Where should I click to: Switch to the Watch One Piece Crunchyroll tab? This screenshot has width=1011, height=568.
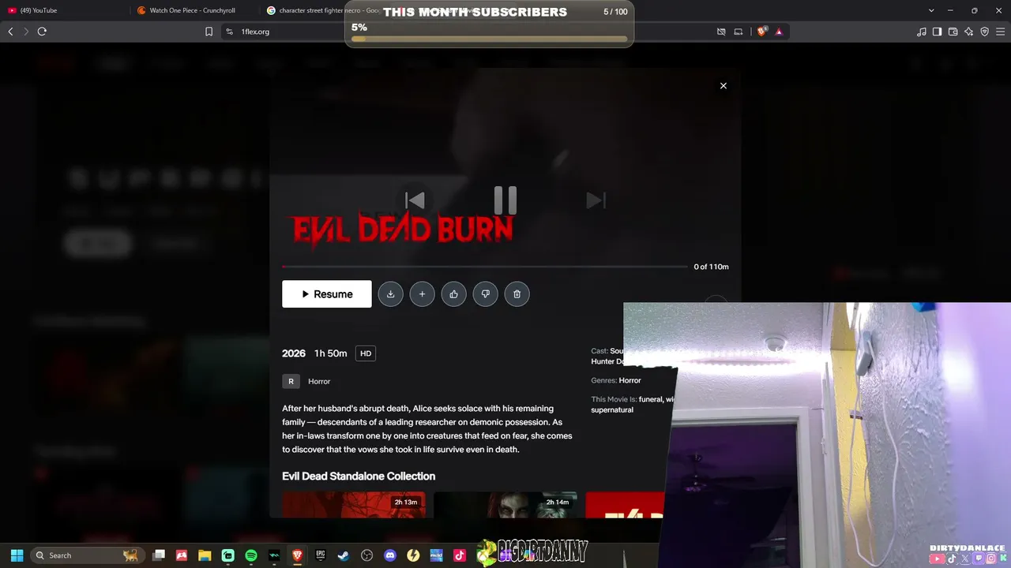point(194,10)
